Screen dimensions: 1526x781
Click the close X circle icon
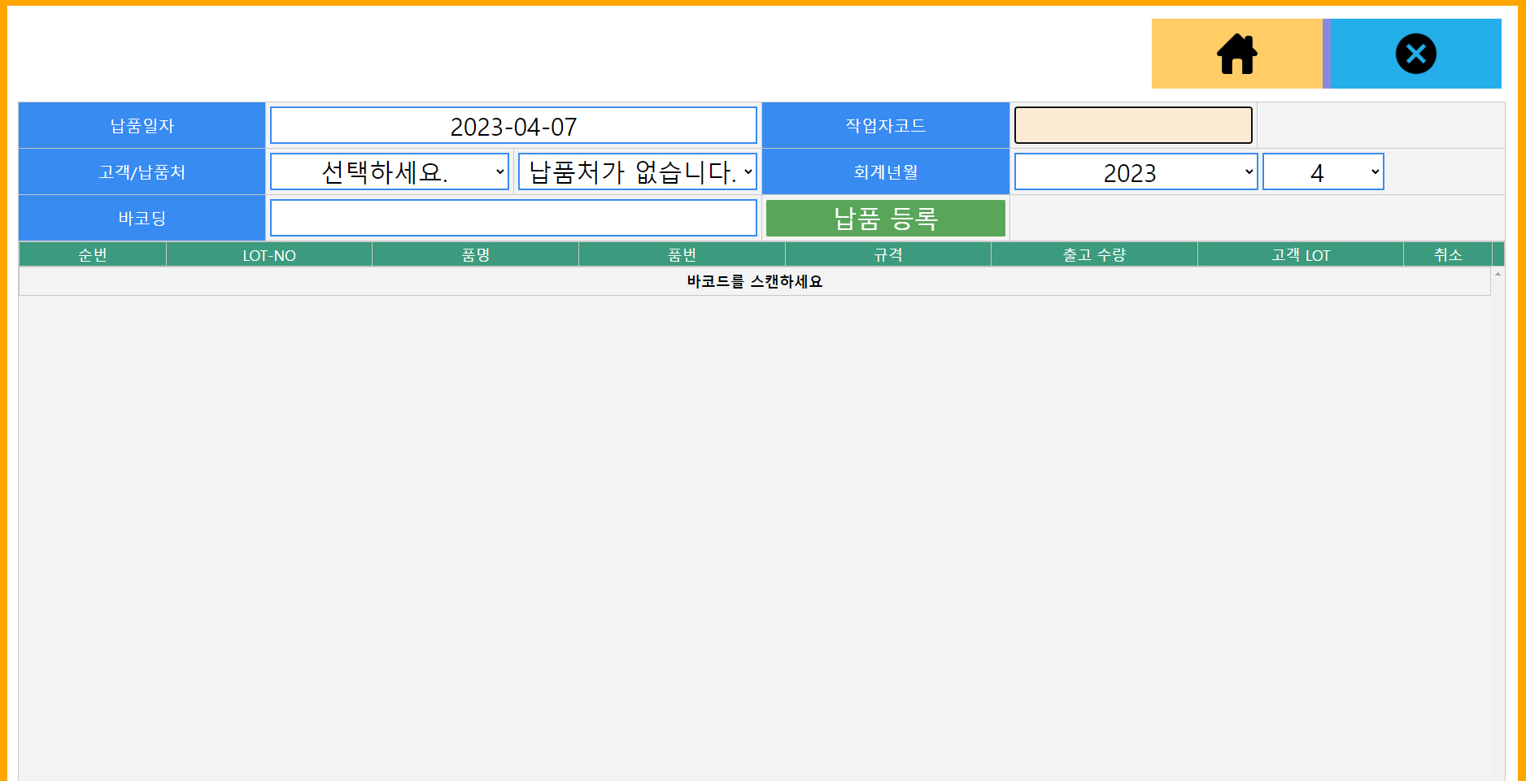click(1415, 54)
